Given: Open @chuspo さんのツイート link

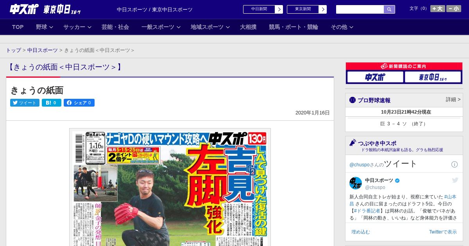Looking at the screenshot, I should pos(383,164).
